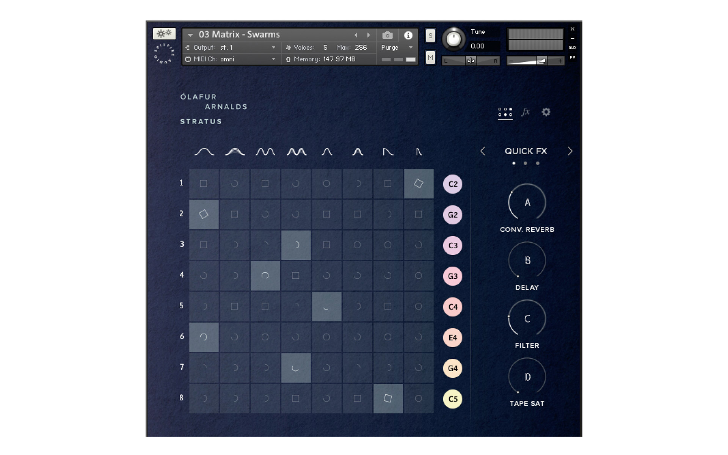Image resolution: width=728 pixels, height=455 pixels.
Task: Enable matrix cell row 1 column 1
Action: click(x=204, y=184)
